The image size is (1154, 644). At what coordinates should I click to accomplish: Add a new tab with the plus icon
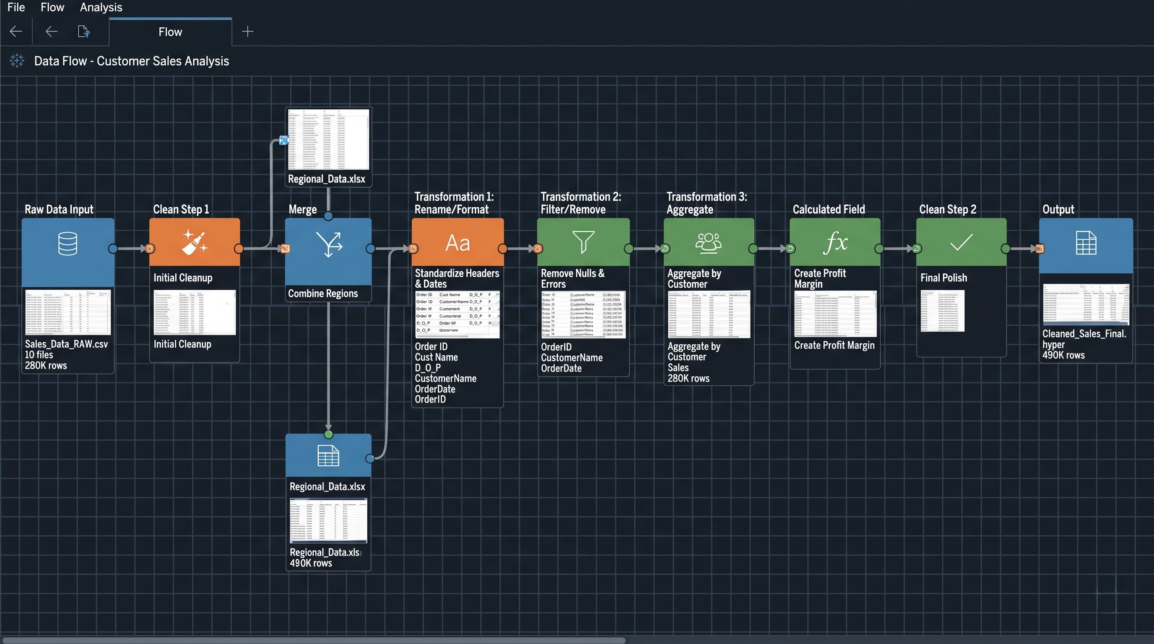coord(248,31)
